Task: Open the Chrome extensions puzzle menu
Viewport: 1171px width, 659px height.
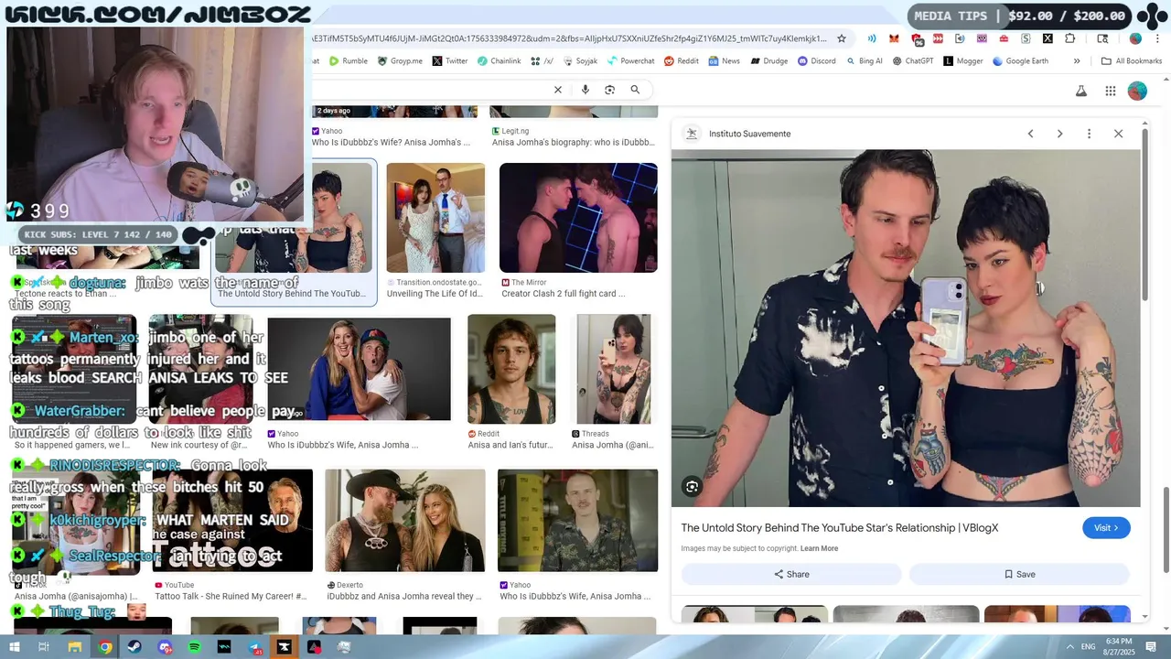Action: coord(1070,38)
